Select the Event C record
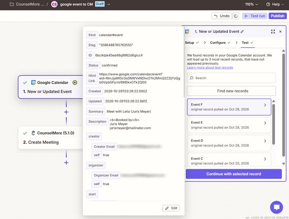The image size is (289, 219). pyautogui.click(x=229, y=159)
